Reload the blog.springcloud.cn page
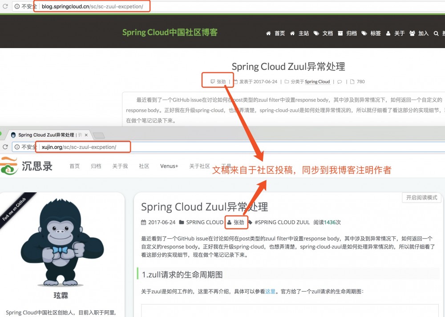This screenshot has width=445, height=317. click(x=5, y=6)
